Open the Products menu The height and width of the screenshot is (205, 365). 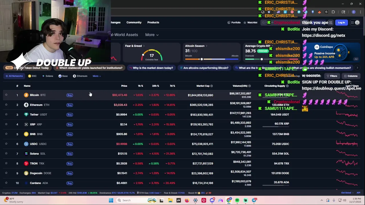click(153, 22)
